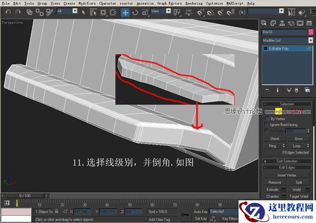Open Chamfer settings box button

click(283, 196)
